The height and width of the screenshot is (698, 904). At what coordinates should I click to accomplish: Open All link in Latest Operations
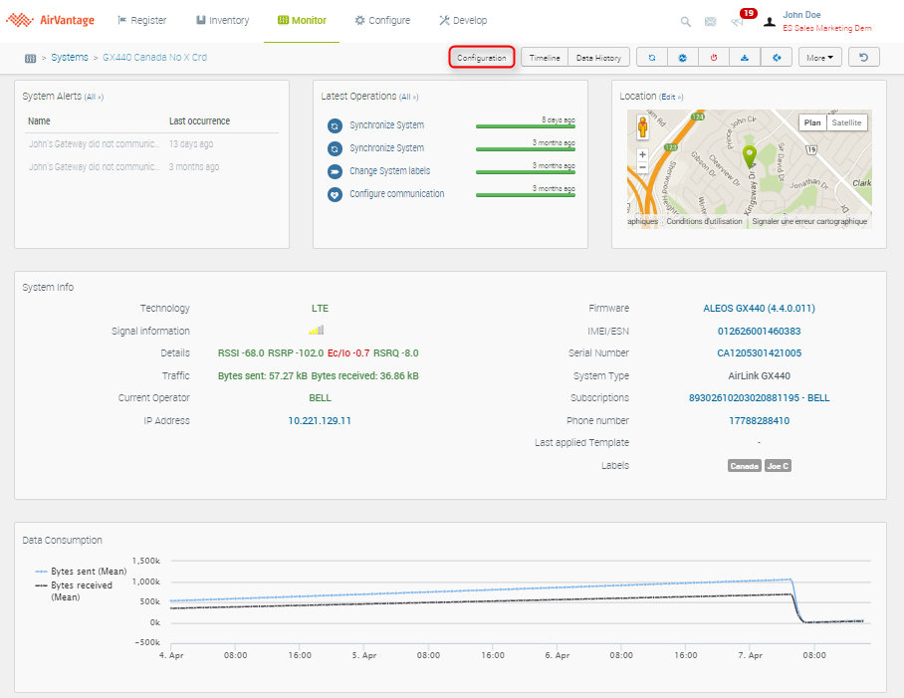pyautogui.click(x=409, y=97)
